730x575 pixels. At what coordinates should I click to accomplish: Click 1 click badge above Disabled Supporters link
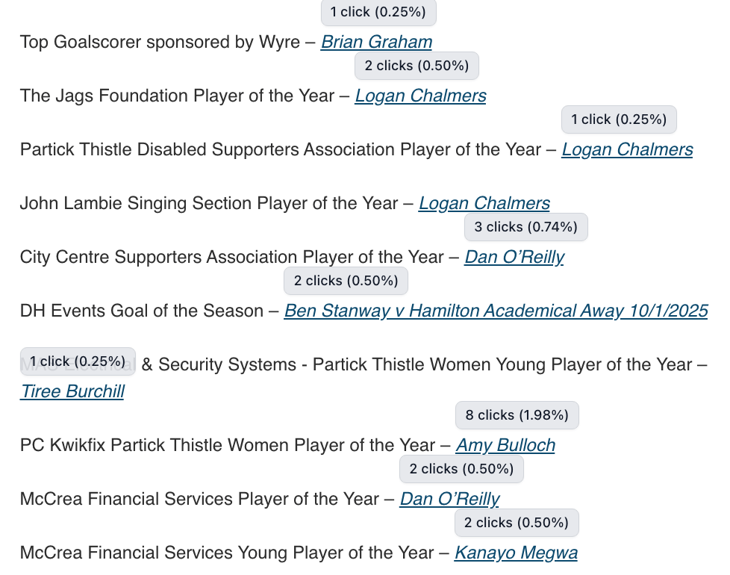[x=619, y=119]
